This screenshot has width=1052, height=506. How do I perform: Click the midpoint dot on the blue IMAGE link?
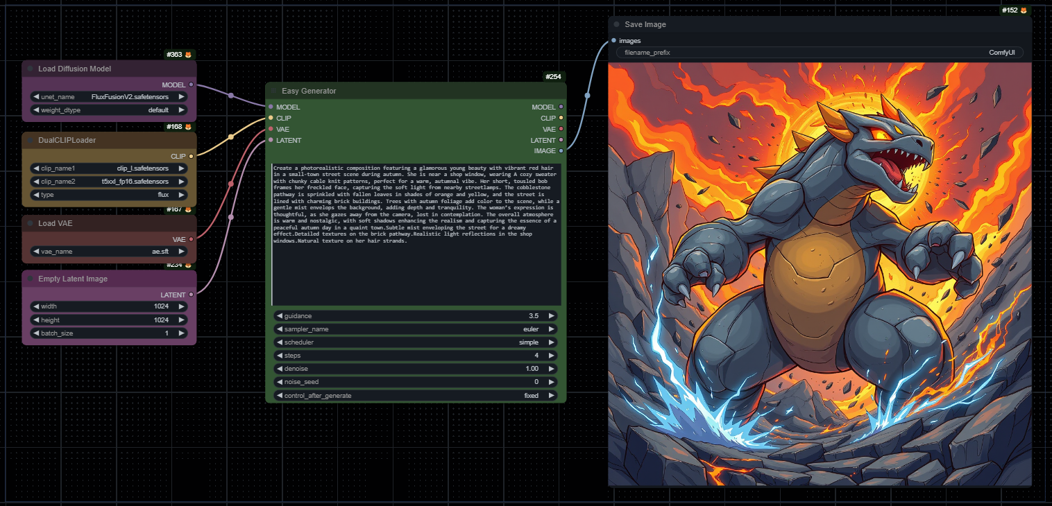point(587,96)
